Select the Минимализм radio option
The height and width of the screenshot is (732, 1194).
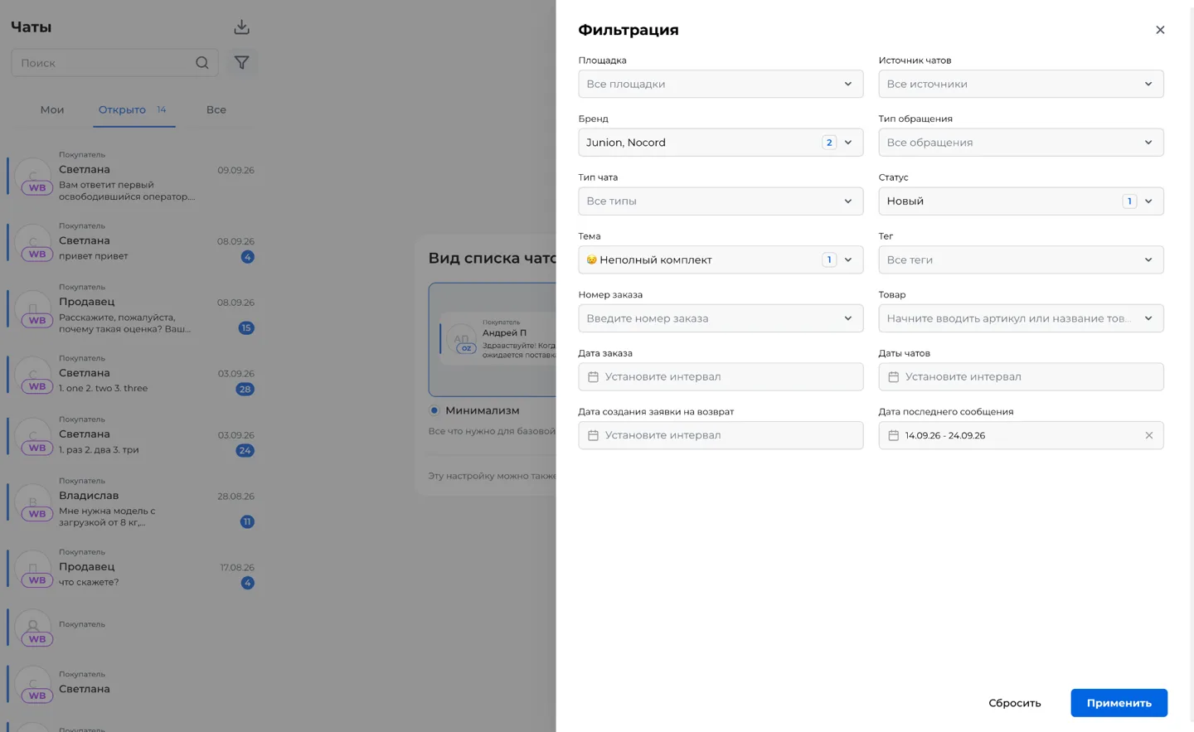(x=434, y=410)
